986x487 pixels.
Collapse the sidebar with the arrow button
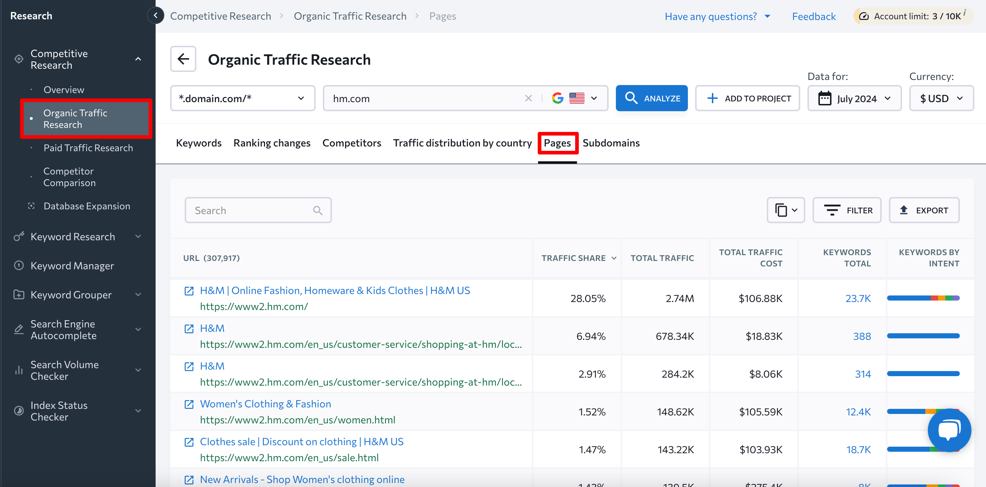pyautogui.click(x=155, y=16)
